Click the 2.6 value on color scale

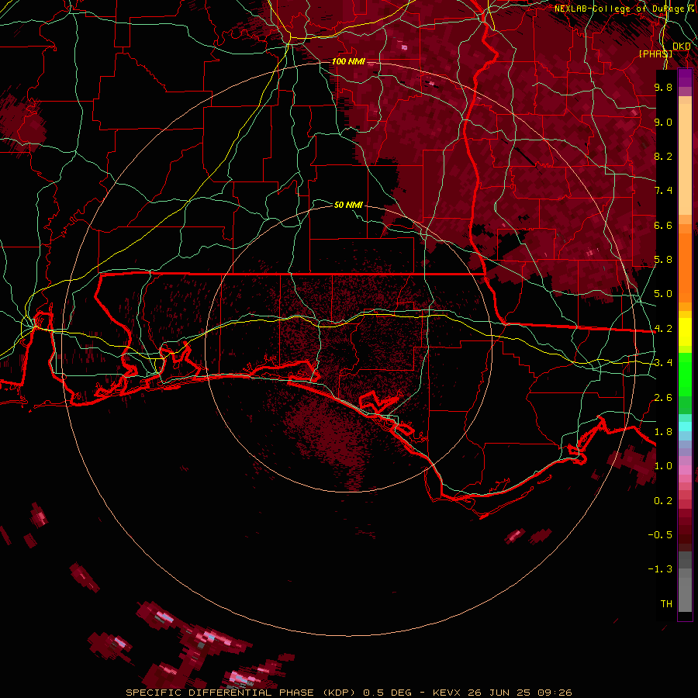point(663,398)
